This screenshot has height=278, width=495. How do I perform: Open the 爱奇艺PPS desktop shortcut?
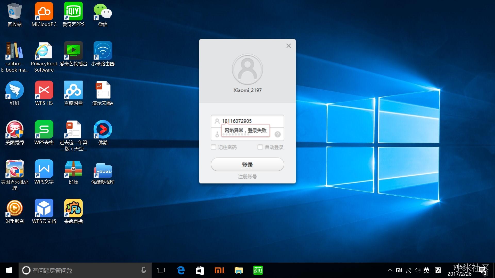[x=73, y=12]
